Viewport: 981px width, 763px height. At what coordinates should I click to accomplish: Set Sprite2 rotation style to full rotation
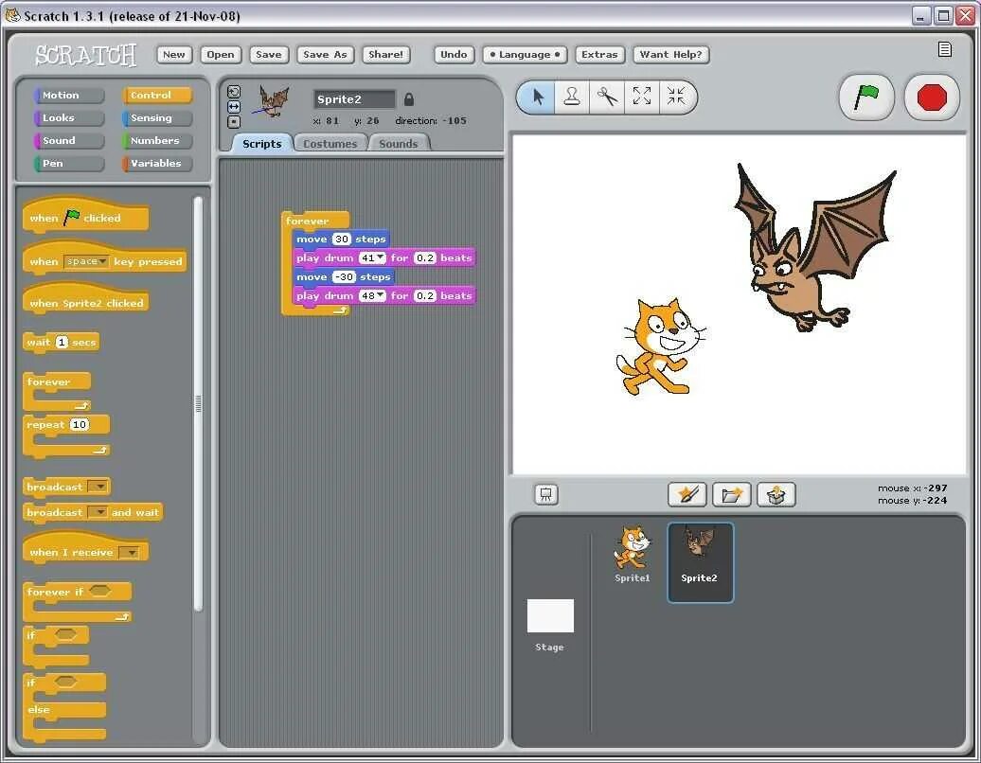[x=234, y=91]
